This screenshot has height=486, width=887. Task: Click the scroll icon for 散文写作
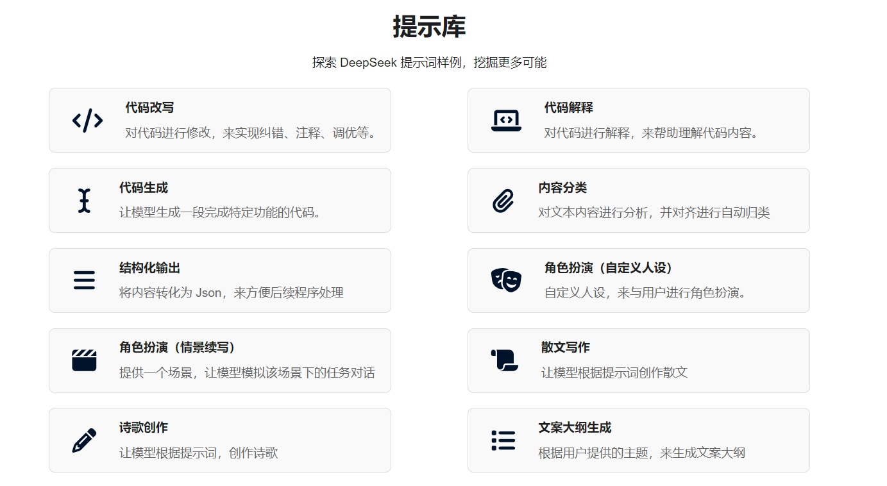(504, 360)
